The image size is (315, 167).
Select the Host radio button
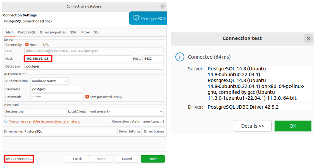tap(27, 45)
